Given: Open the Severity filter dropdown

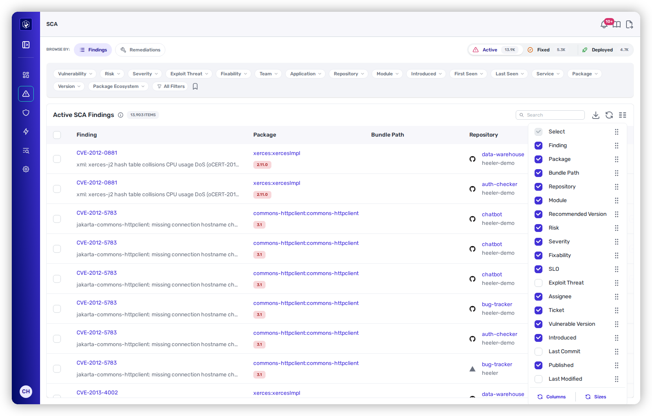Looking at the screenshot, I should (x=145, y=74).
